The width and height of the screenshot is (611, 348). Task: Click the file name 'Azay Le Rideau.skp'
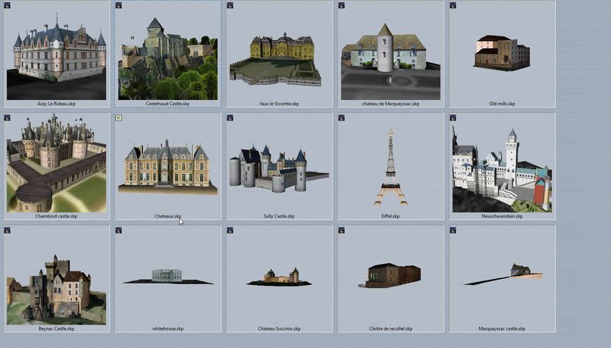[56, 104]
